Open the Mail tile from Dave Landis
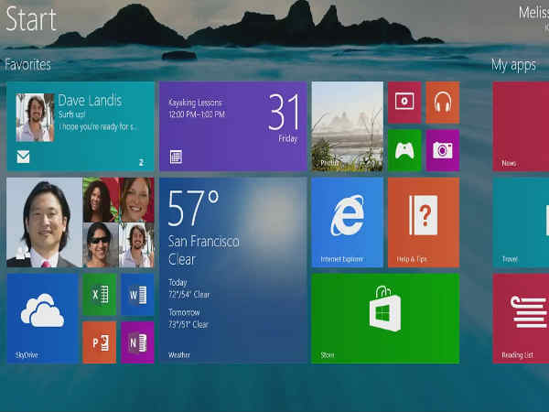Screen dimensions: 549x412 81,126
